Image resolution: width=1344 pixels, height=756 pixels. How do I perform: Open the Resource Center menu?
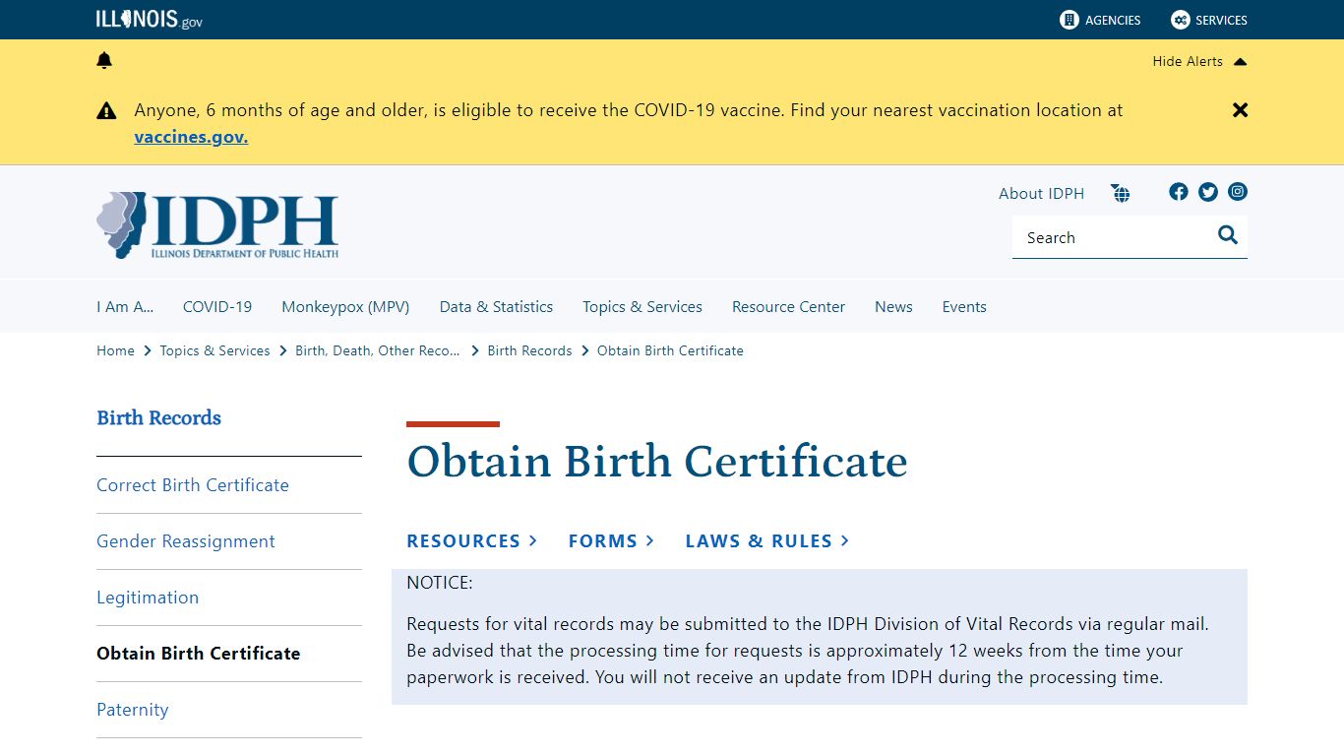click(788, 307)
